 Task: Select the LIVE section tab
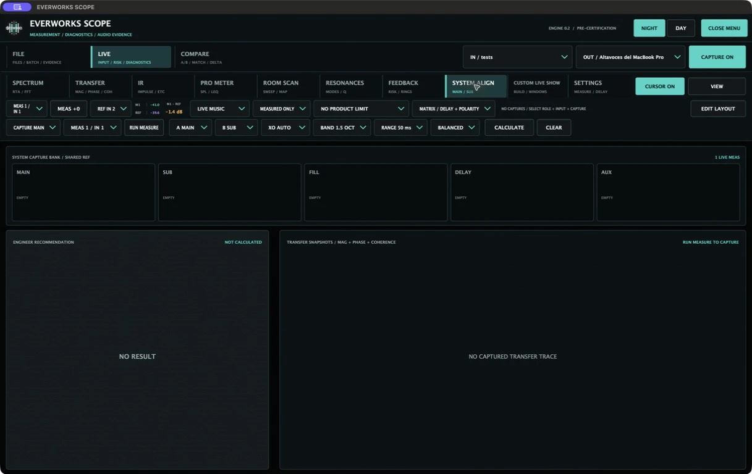click(x=131, y=57)
